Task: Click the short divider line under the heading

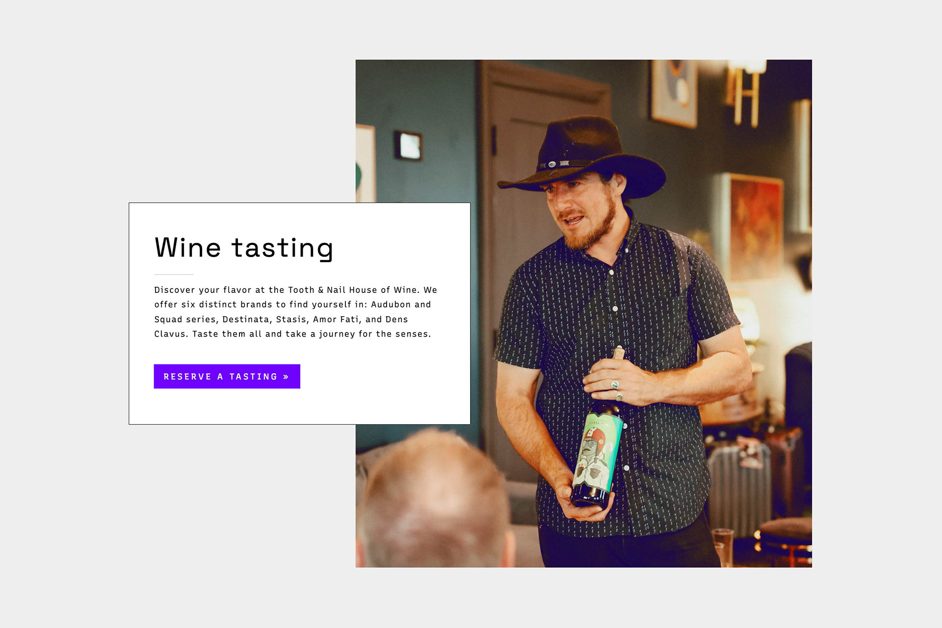Action: coord(174,274)
